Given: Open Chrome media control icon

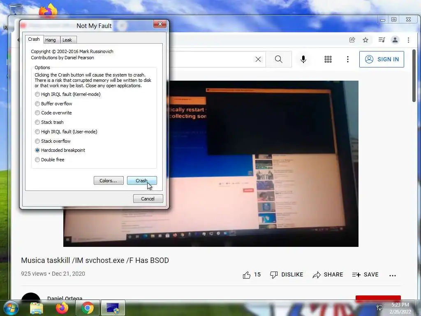Looking at the screenshot, I should (x=382, y=40).
